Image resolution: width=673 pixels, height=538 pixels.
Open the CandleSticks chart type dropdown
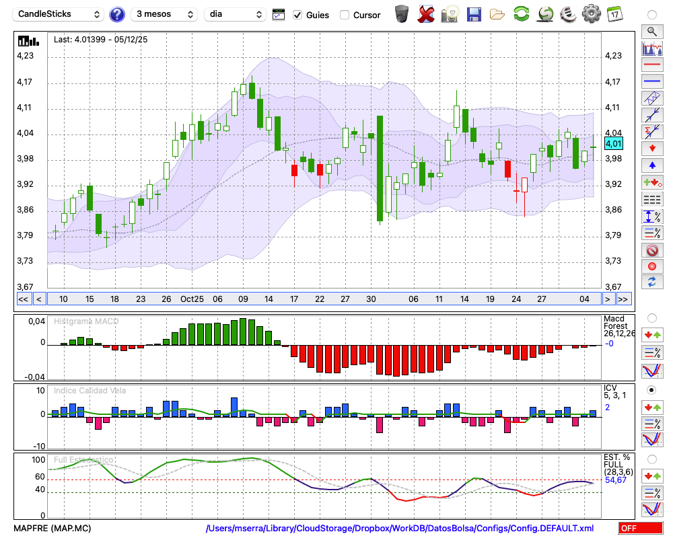click(59, 14)
